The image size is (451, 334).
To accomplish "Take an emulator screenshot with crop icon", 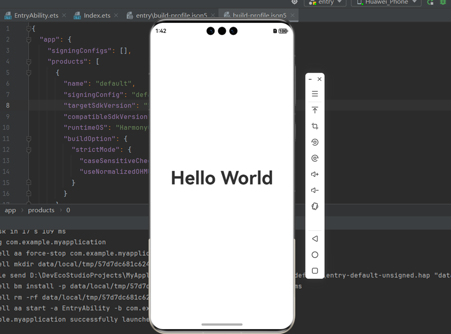I will [x=315, y=126].
